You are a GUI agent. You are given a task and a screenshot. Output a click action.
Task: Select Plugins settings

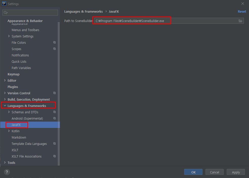pos(13,87)
